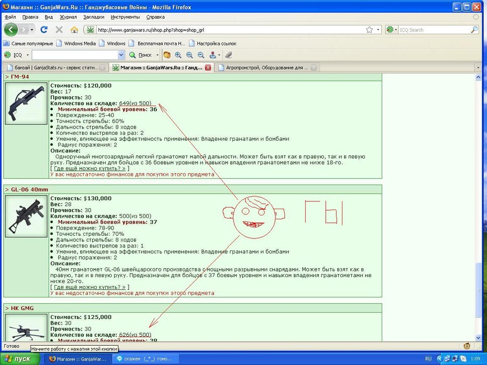Open the Вид menu
The width and height of the screenshot is (487, 365).
pos(49,17)
